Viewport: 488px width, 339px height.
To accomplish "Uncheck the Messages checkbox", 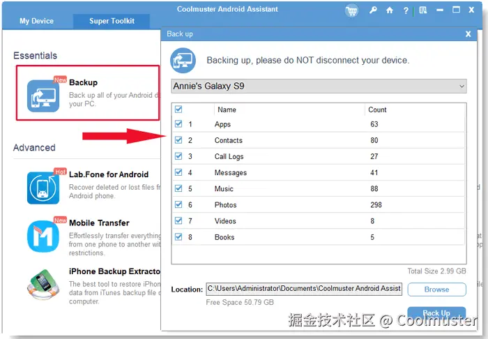I will 178,172.
